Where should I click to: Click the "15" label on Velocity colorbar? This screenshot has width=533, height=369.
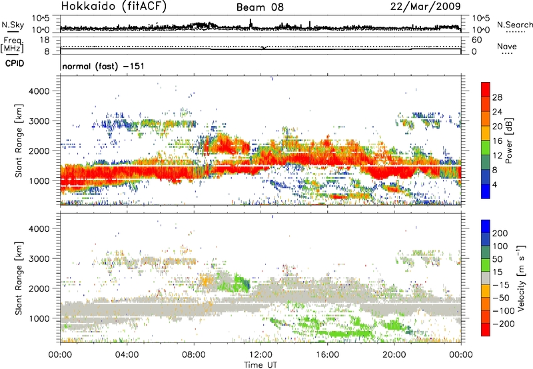[497, 272]
